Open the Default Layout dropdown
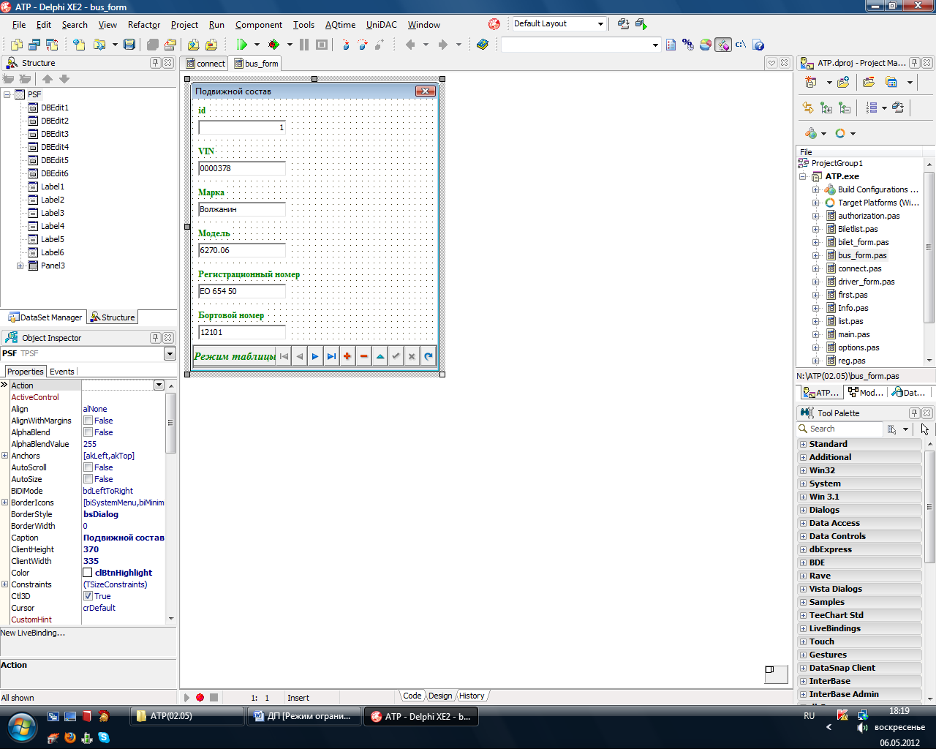The image size is (936, 749). point(600,24)
